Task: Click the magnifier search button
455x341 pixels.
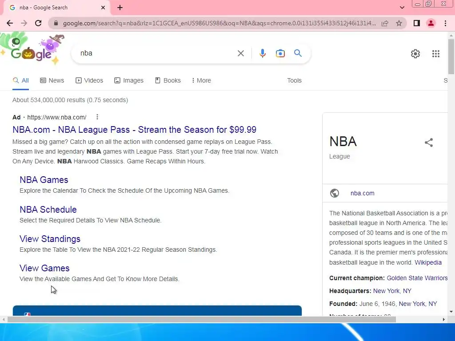Action: tap(298, 53)
